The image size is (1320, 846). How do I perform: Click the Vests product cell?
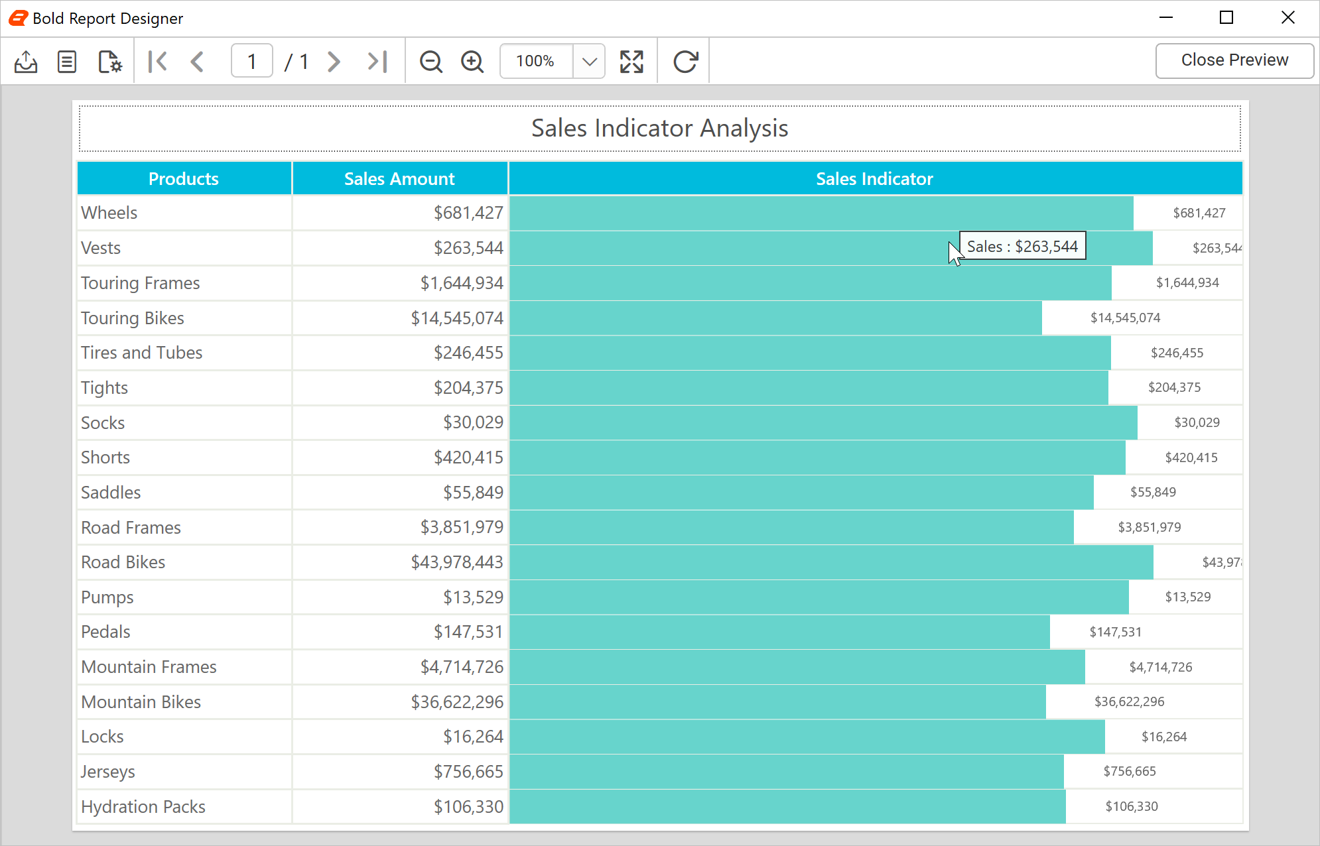point(184,248)
